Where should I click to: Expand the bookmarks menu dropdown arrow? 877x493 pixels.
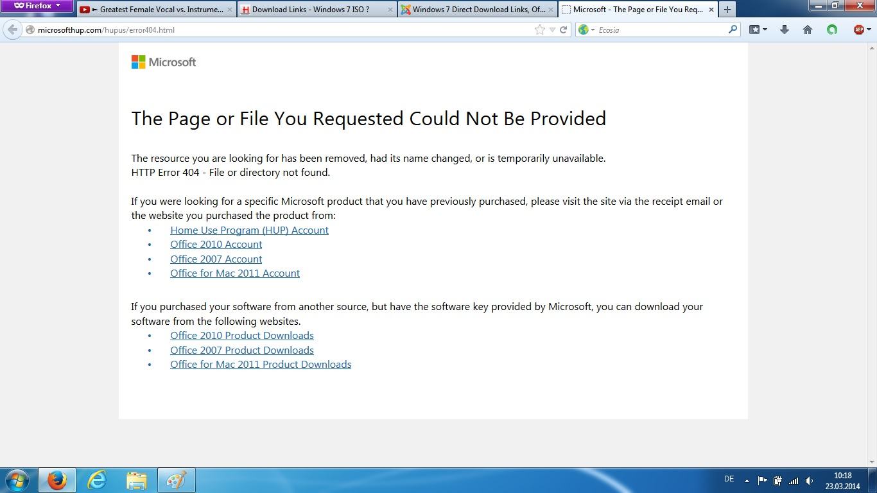click(765, 30)
